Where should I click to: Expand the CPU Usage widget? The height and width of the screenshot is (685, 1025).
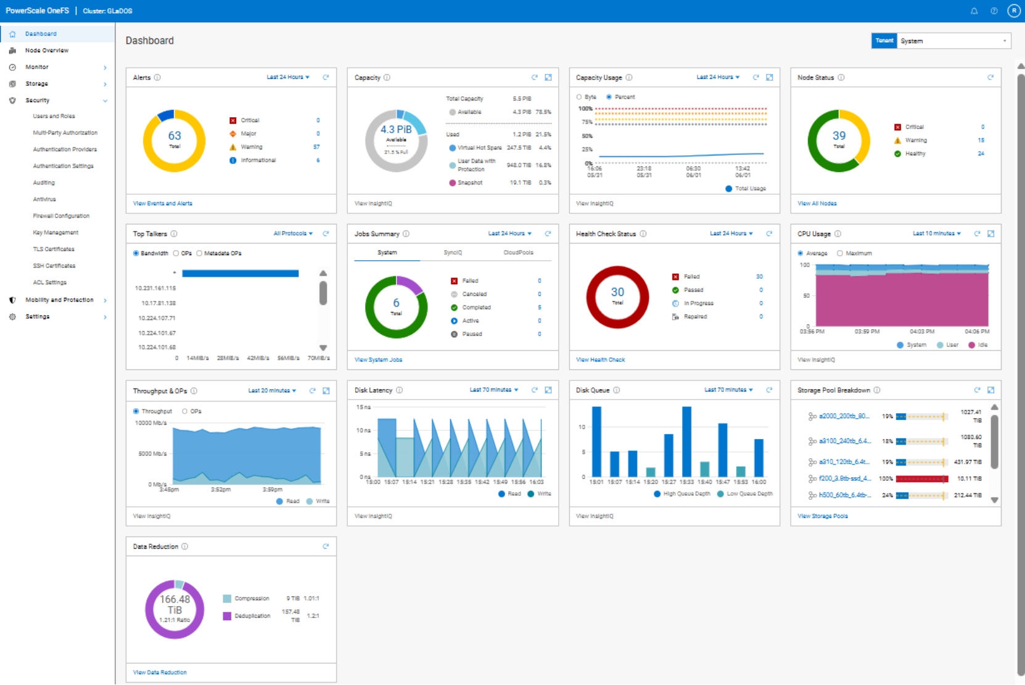[991, 234]
